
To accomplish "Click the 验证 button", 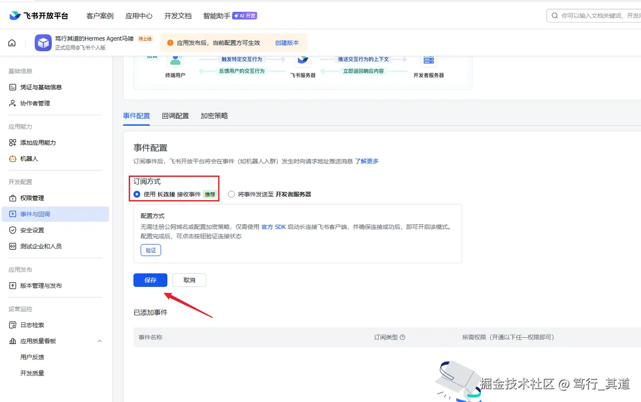I will click(151, 250).
